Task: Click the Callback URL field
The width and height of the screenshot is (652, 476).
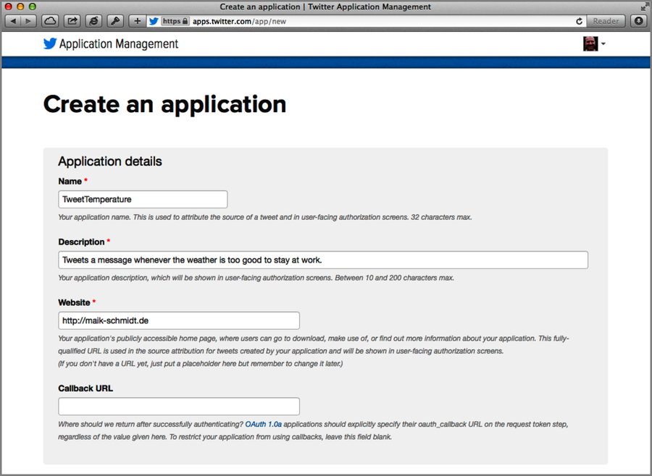Action: tap(178, 406)
